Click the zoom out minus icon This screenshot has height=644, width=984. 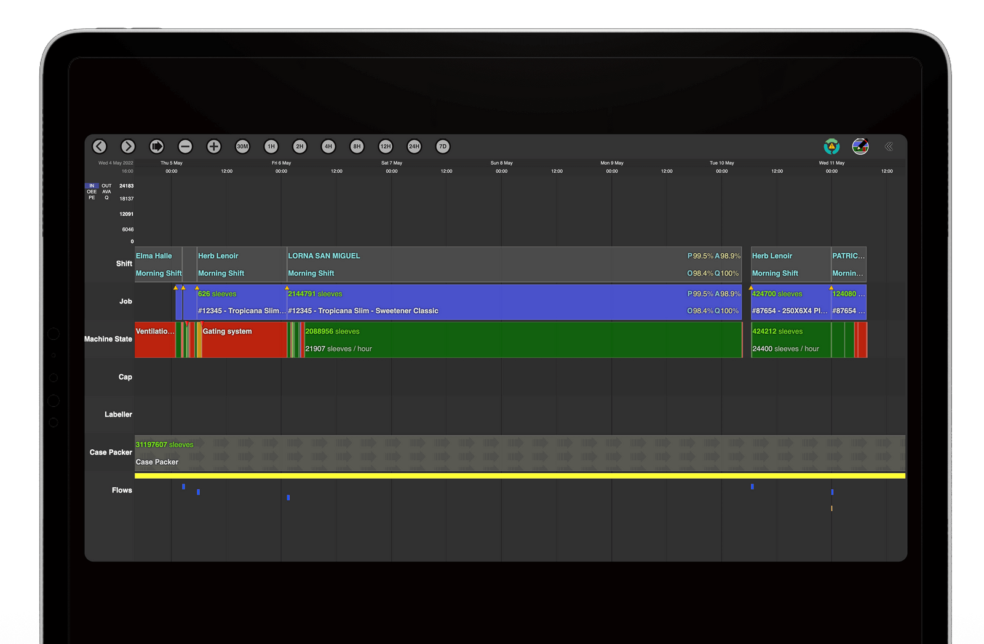(x=185, y=146)
